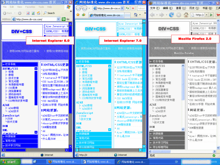Open 书签 (B) menu in Firefox
Image resolution: width=220 pixels, height=165 pixels.
(x=207, y=8)
